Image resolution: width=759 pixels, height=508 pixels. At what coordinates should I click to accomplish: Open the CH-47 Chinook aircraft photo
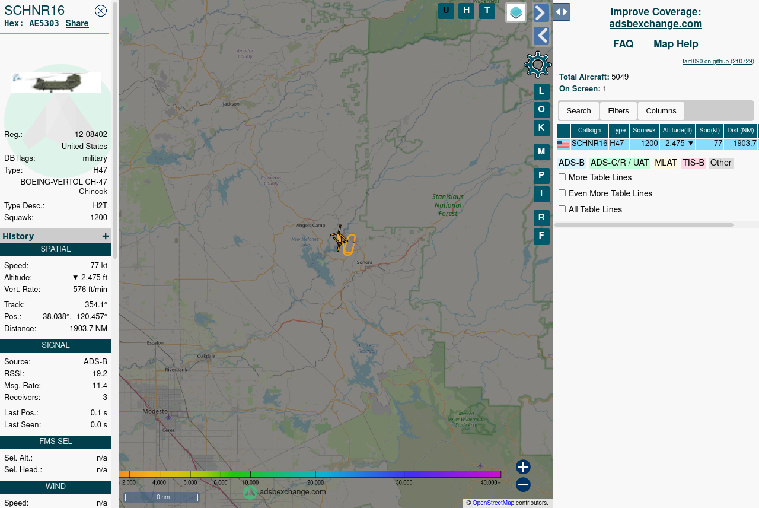click(x=56, y=82)
